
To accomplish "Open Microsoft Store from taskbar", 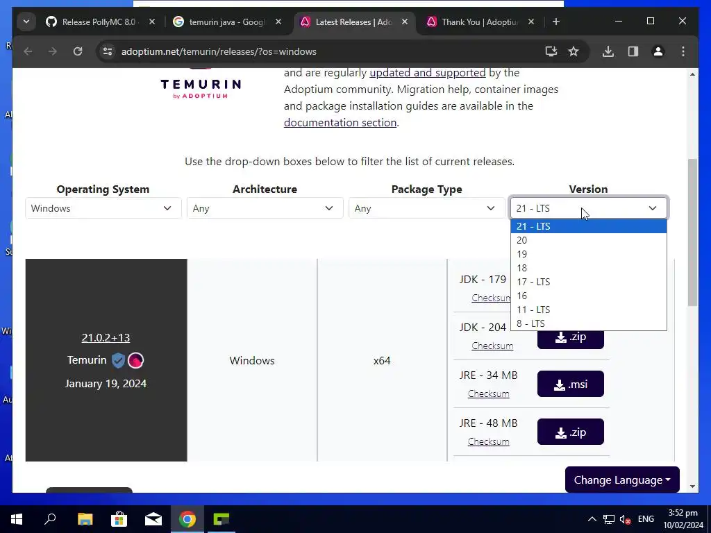I will click(x=119, y=519).
